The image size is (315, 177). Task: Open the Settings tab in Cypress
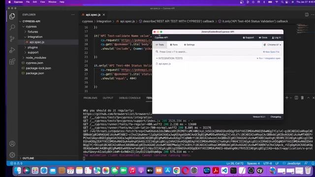coord(189,45)
